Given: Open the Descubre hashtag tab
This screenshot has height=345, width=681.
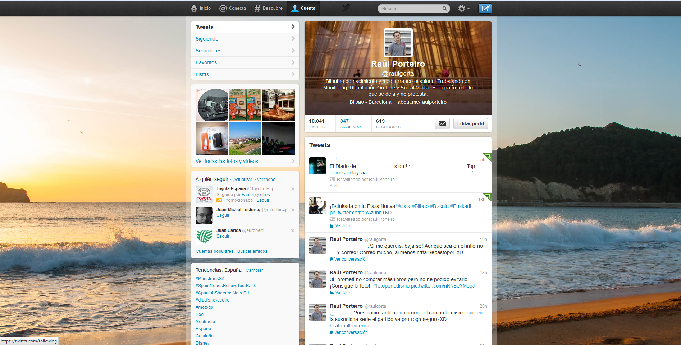Looking at the screenshot, I should tap(268, 8).
